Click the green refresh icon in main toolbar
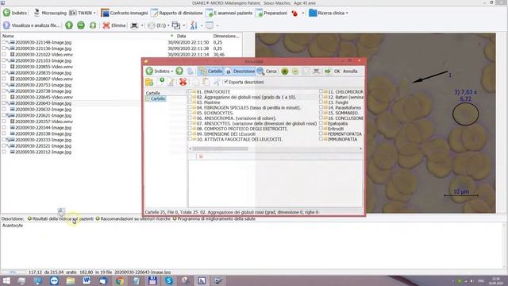Screen dimensions: 508x286 pos(93,25)
